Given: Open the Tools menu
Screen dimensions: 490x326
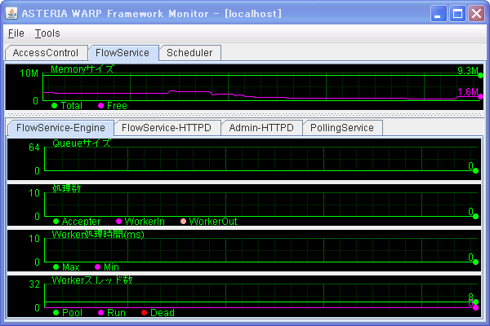Looking at the screenshot, I should 47,33.
